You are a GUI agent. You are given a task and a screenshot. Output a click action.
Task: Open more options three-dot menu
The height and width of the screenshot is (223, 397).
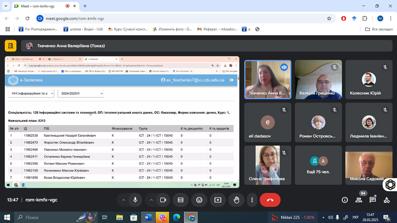point(252,200)
